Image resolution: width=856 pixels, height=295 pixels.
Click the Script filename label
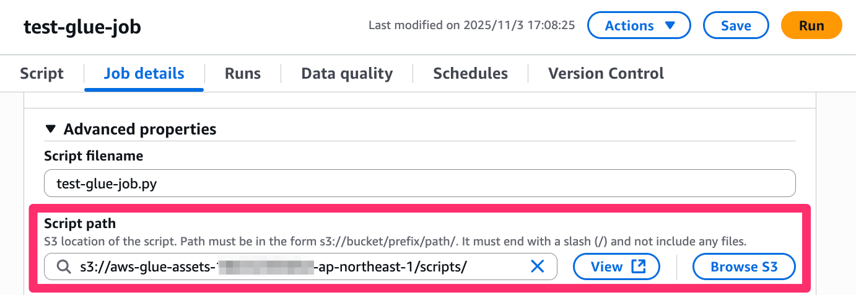point(94,156)
